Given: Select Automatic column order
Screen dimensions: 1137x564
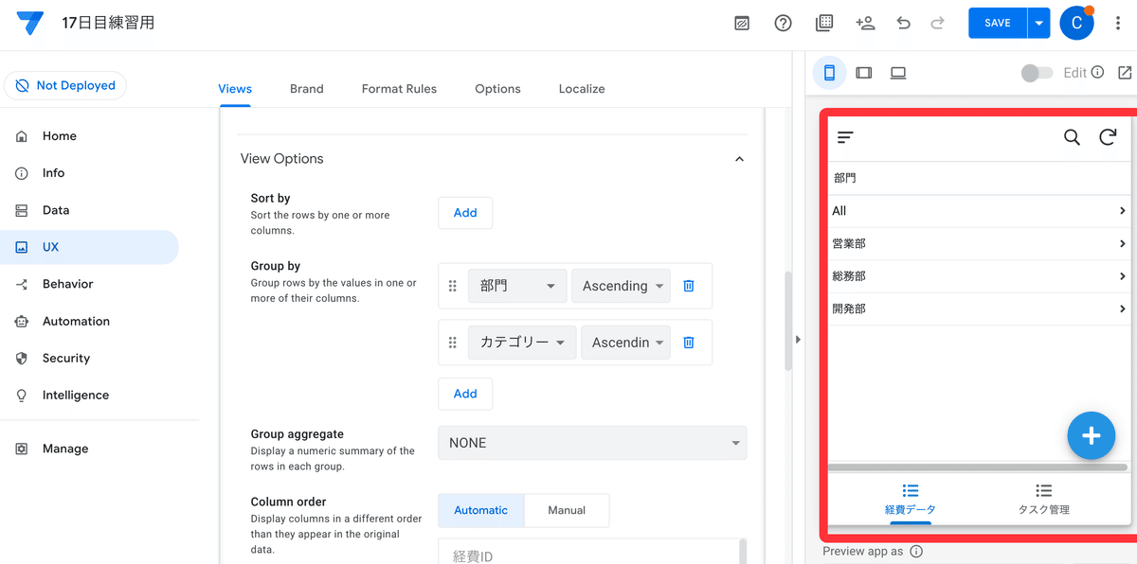Looking at the screenshot, I should 480,510.
